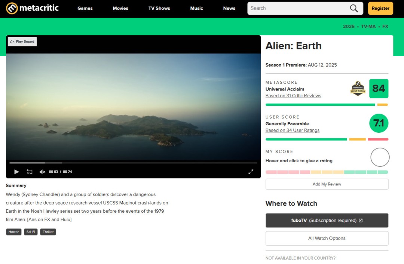Select a rating on My Score bar
This screenshot has height=264, width=404.
[327, 172]
